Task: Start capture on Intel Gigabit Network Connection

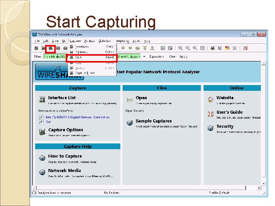Action: click(x=77, y=117)
